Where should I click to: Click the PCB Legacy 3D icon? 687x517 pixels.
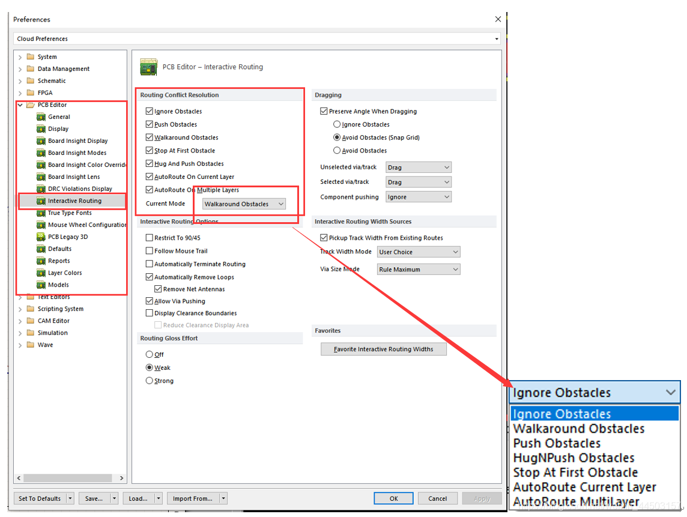(x=41, y=237)
